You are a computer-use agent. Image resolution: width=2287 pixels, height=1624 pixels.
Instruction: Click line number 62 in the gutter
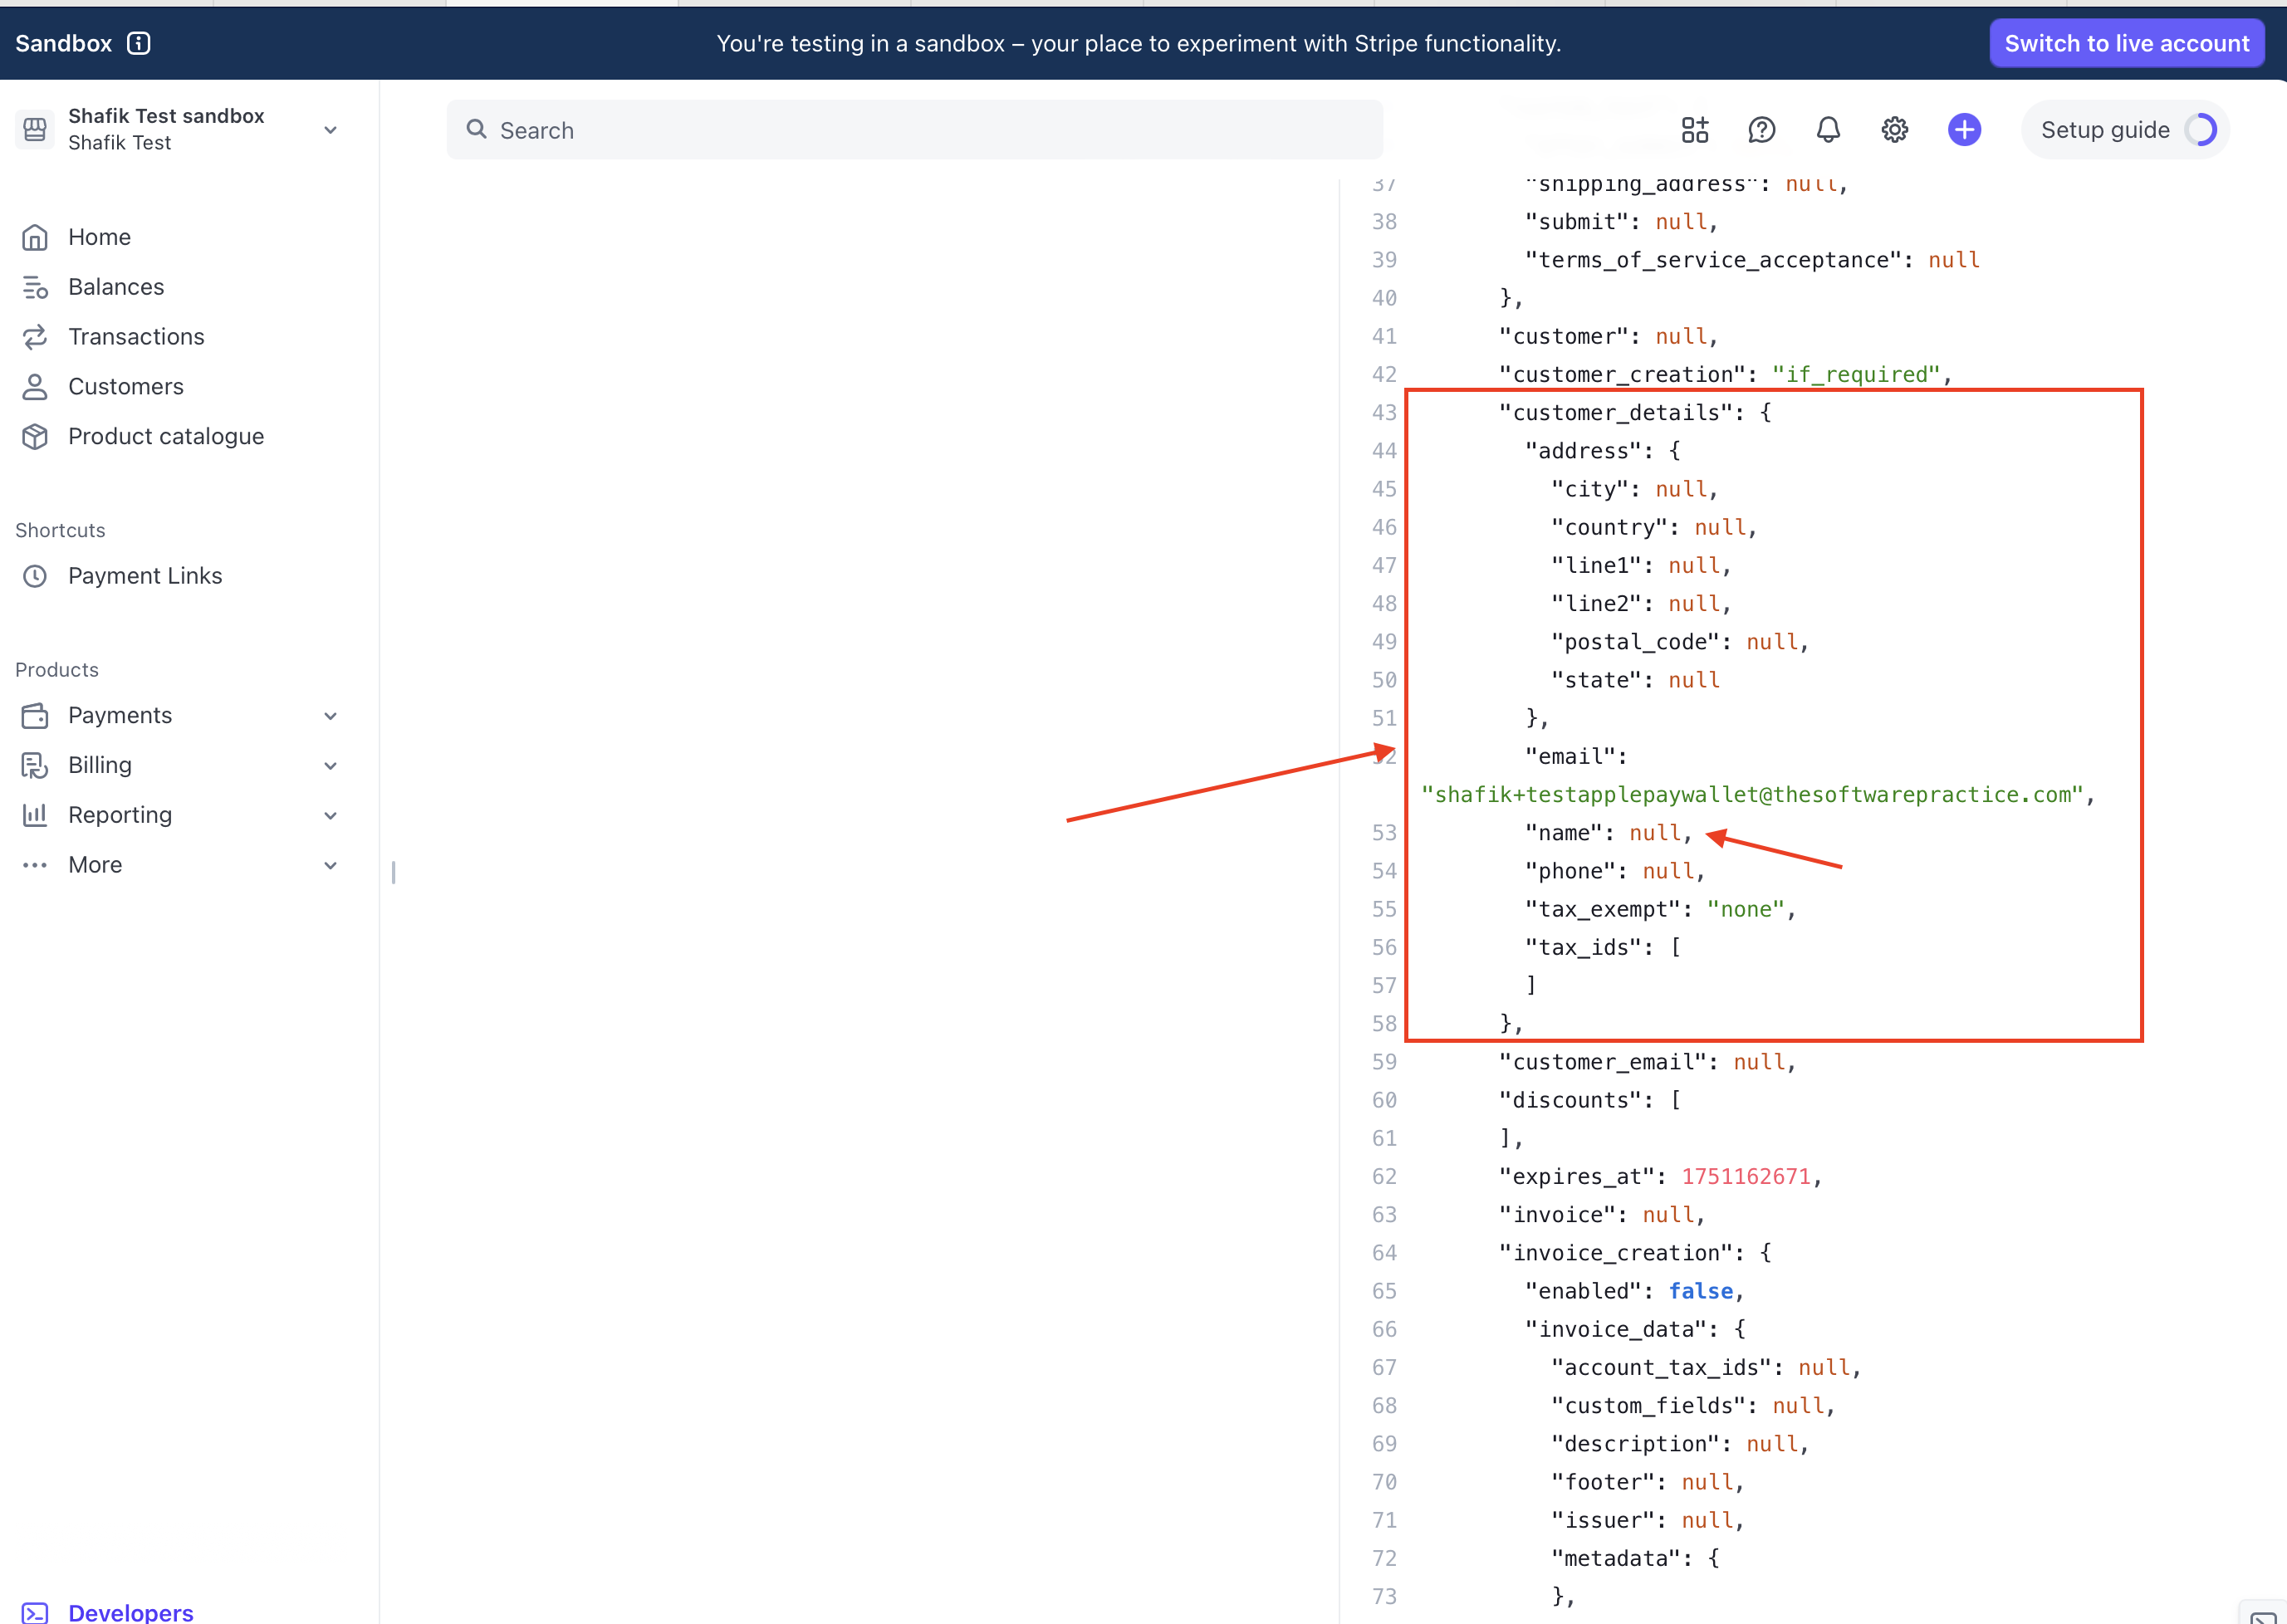tap(1384, 1177)
